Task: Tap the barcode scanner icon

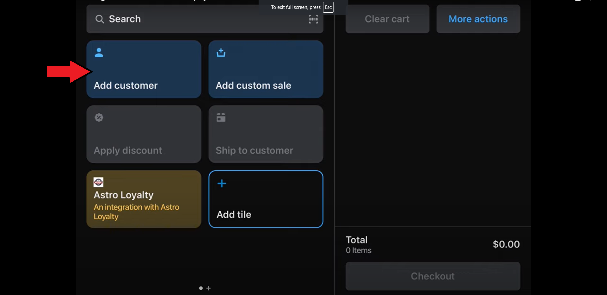Action: pyautogui.click(x=313, y=19)
